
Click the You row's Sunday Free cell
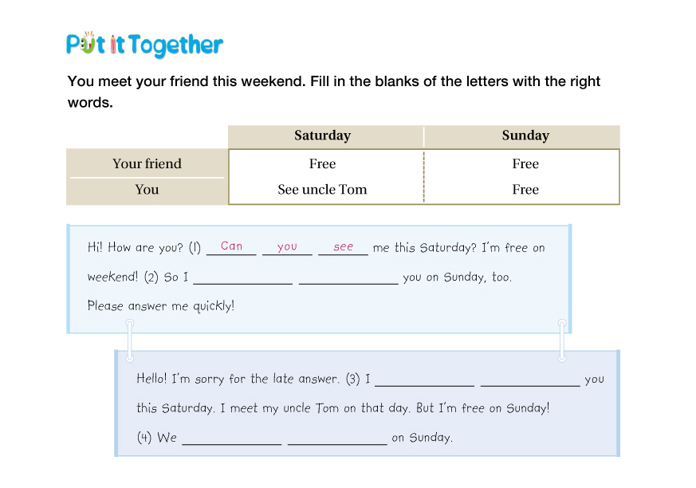tap(525, 190)
